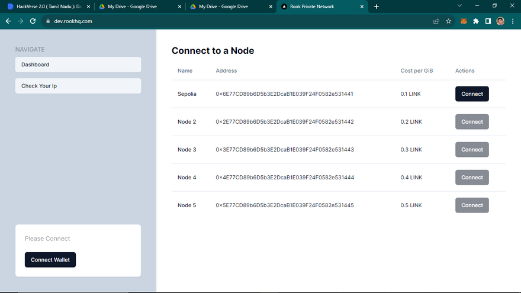Connect to the Sepolia node
521x293 pixels.
click(472, 94)
